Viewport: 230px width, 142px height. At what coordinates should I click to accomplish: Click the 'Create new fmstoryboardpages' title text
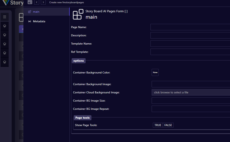(x=67, y=2)
